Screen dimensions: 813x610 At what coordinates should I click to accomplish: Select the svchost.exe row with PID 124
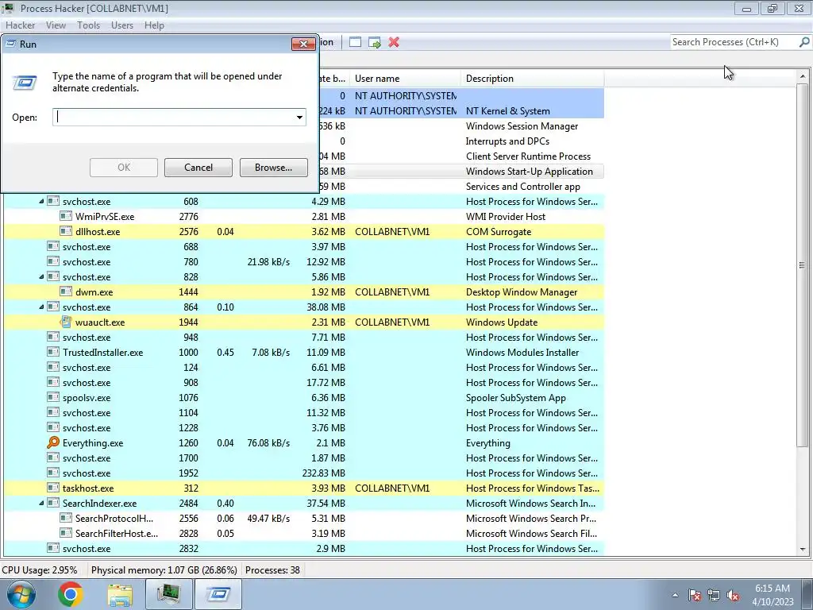(304, 367)
